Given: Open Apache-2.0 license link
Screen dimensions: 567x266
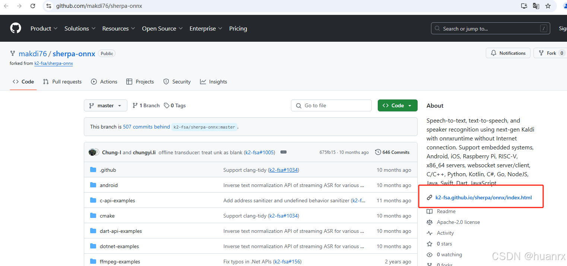Looking at the screenshot, I should click(458, 222).
